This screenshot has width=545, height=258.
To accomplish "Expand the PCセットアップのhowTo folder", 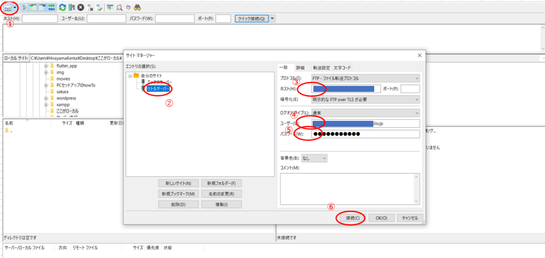I will tap(46, 85).
